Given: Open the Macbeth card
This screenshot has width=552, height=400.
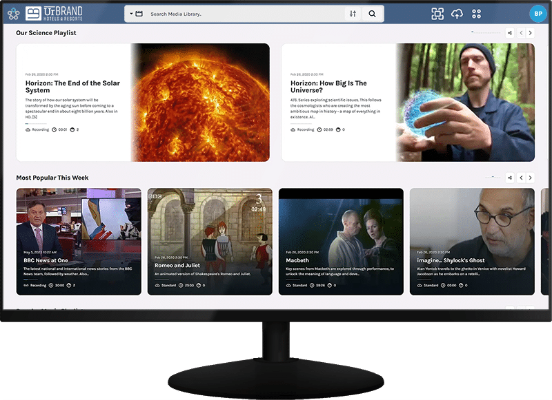Looking at the screenshot, I should 341,242.
